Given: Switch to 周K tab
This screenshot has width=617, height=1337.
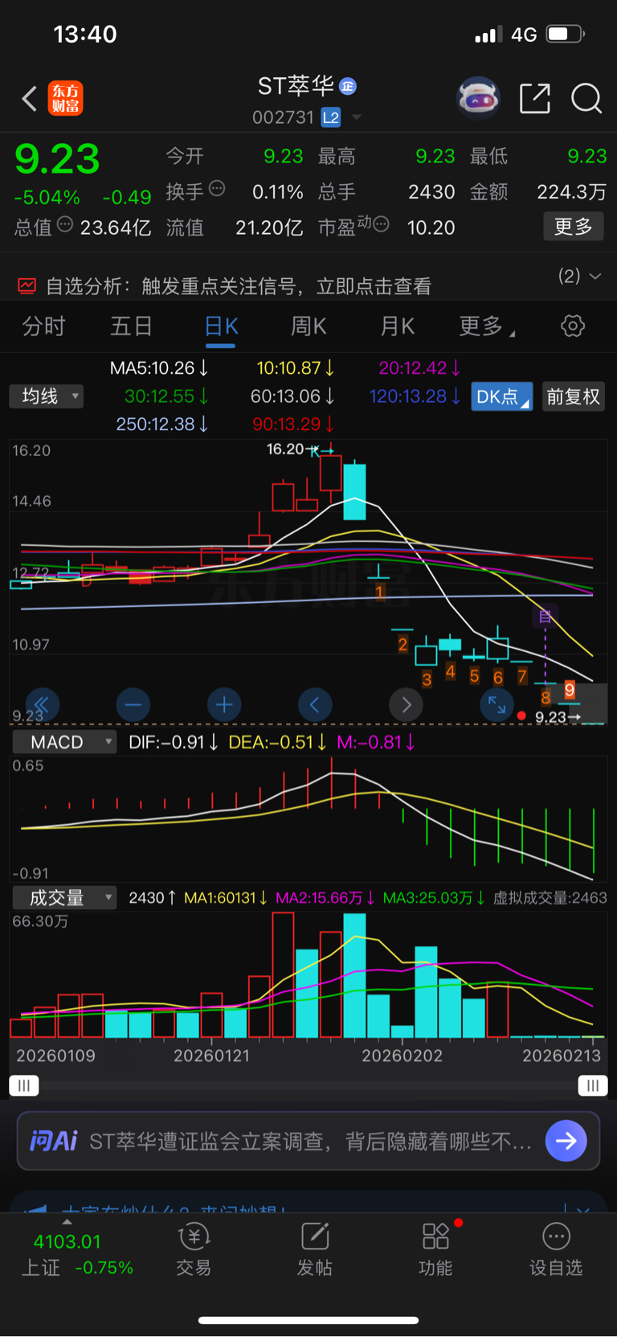Looking at the screenshot, I should pos(308,326).
